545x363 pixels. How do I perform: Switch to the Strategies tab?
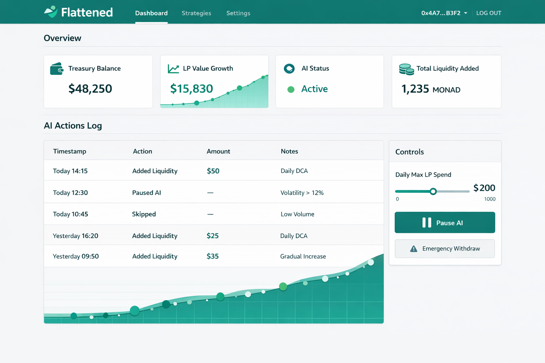(196, 13)
